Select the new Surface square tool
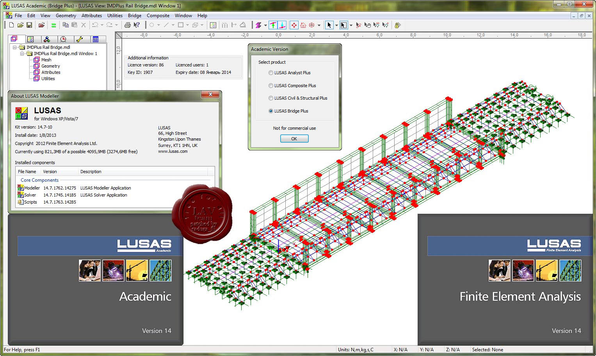Viewport: 596px width, 356px height. point(180,25)
